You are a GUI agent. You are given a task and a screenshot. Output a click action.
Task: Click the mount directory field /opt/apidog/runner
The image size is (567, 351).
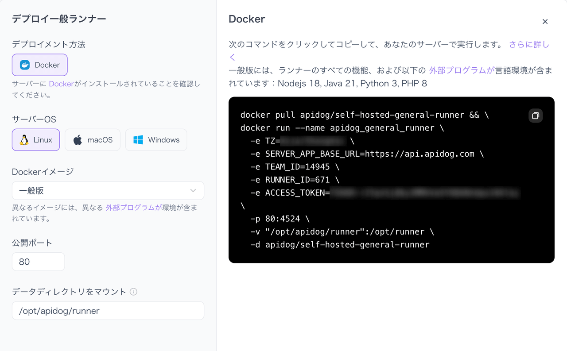coord(108,311)
